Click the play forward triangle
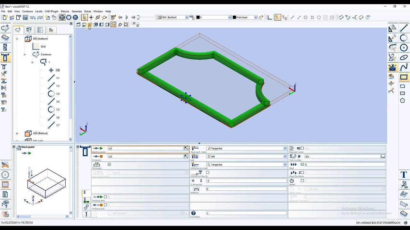This screenshot has width=410, height=230. click(127, 17)
